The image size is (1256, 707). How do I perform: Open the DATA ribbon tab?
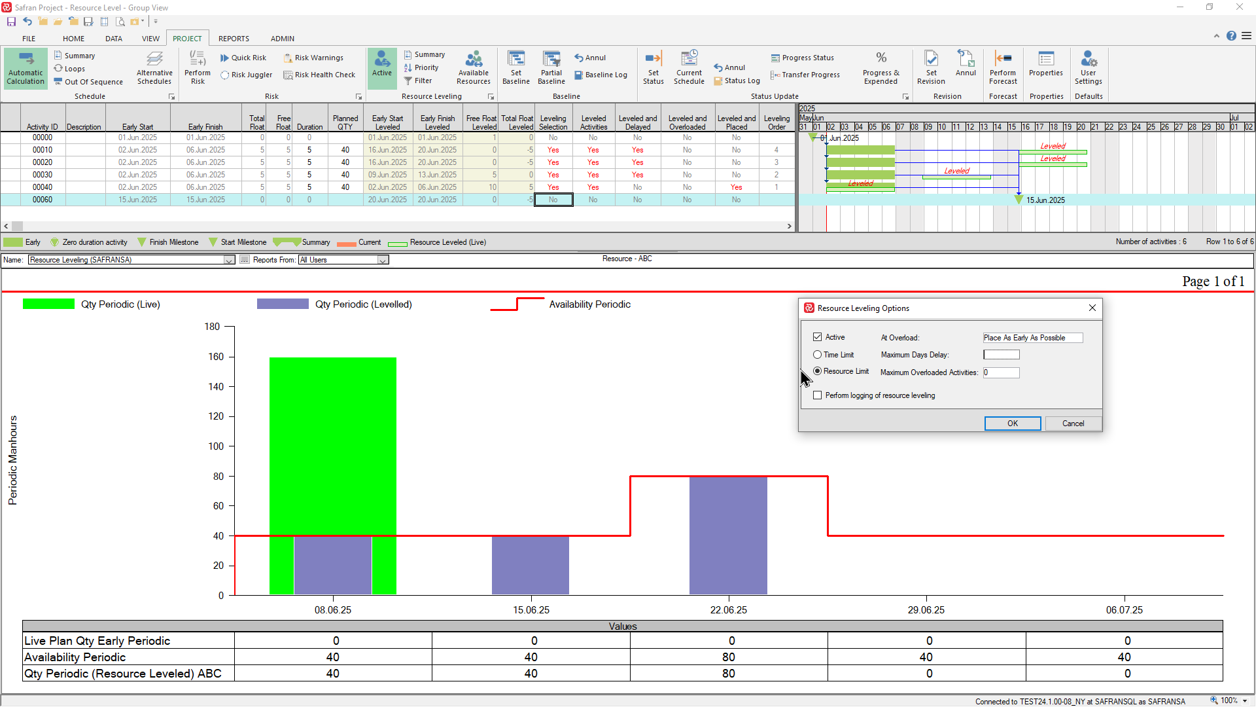pos(114,39)
